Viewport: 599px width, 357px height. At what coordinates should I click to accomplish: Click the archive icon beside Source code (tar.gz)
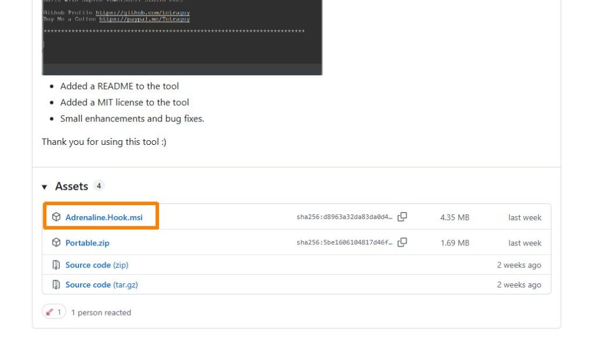coord(56,285)
